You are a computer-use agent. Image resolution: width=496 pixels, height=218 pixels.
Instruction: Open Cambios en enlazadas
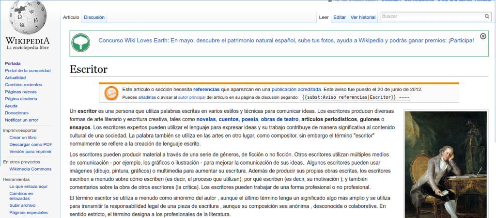point(21,196)
